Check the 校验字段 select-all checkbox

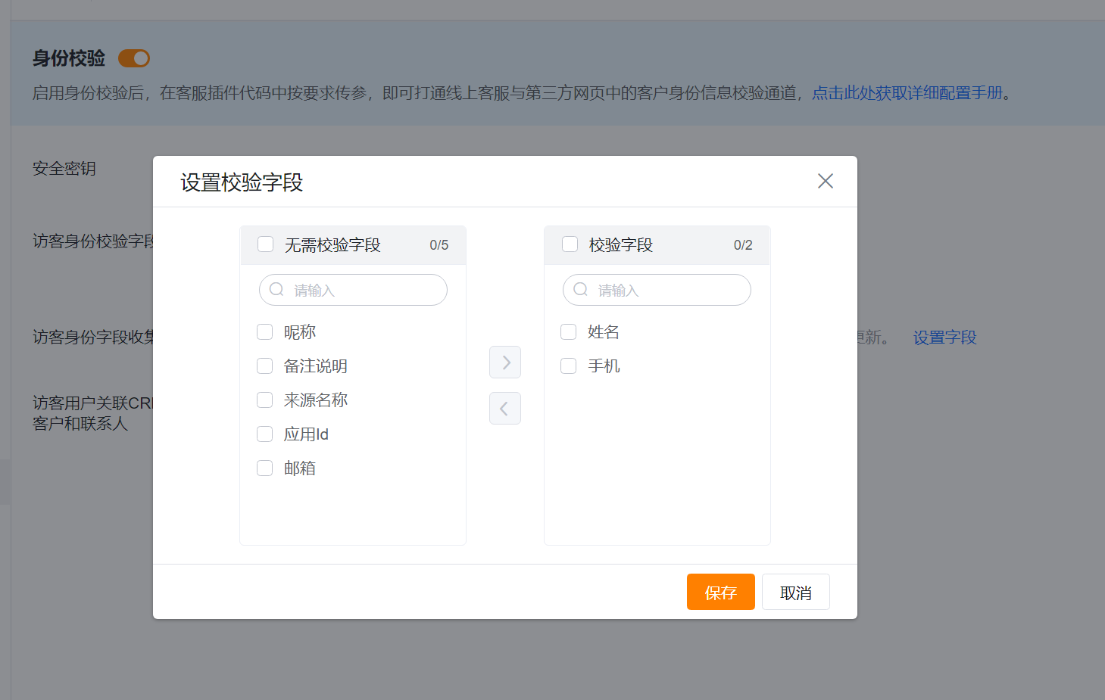[570, 244]
